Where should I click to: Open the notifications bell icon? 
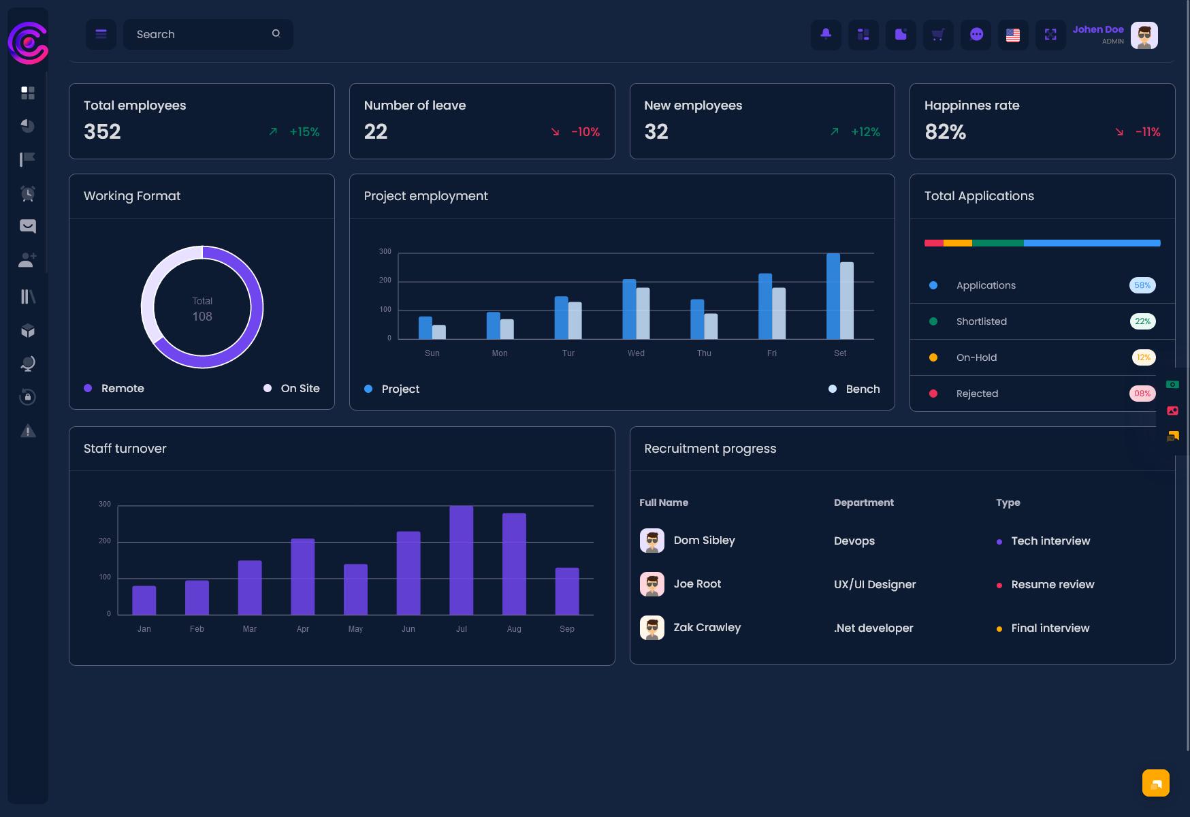click(x=826, y=34)
